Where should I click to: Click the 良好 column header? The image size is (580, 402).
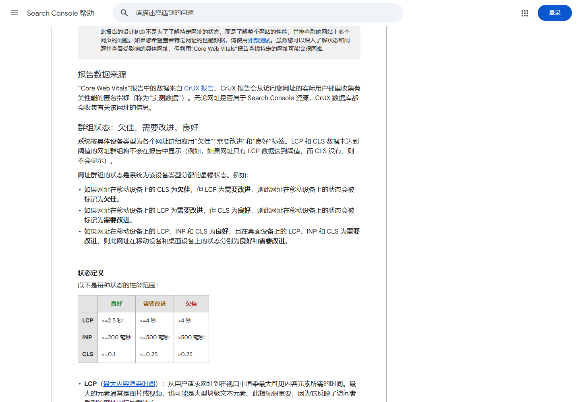tap(117, 304)
